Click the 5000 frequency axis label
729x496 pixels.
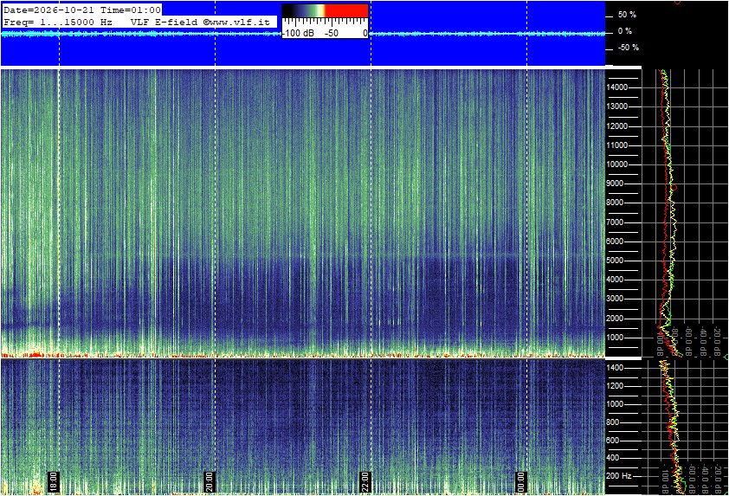point(615,261)
